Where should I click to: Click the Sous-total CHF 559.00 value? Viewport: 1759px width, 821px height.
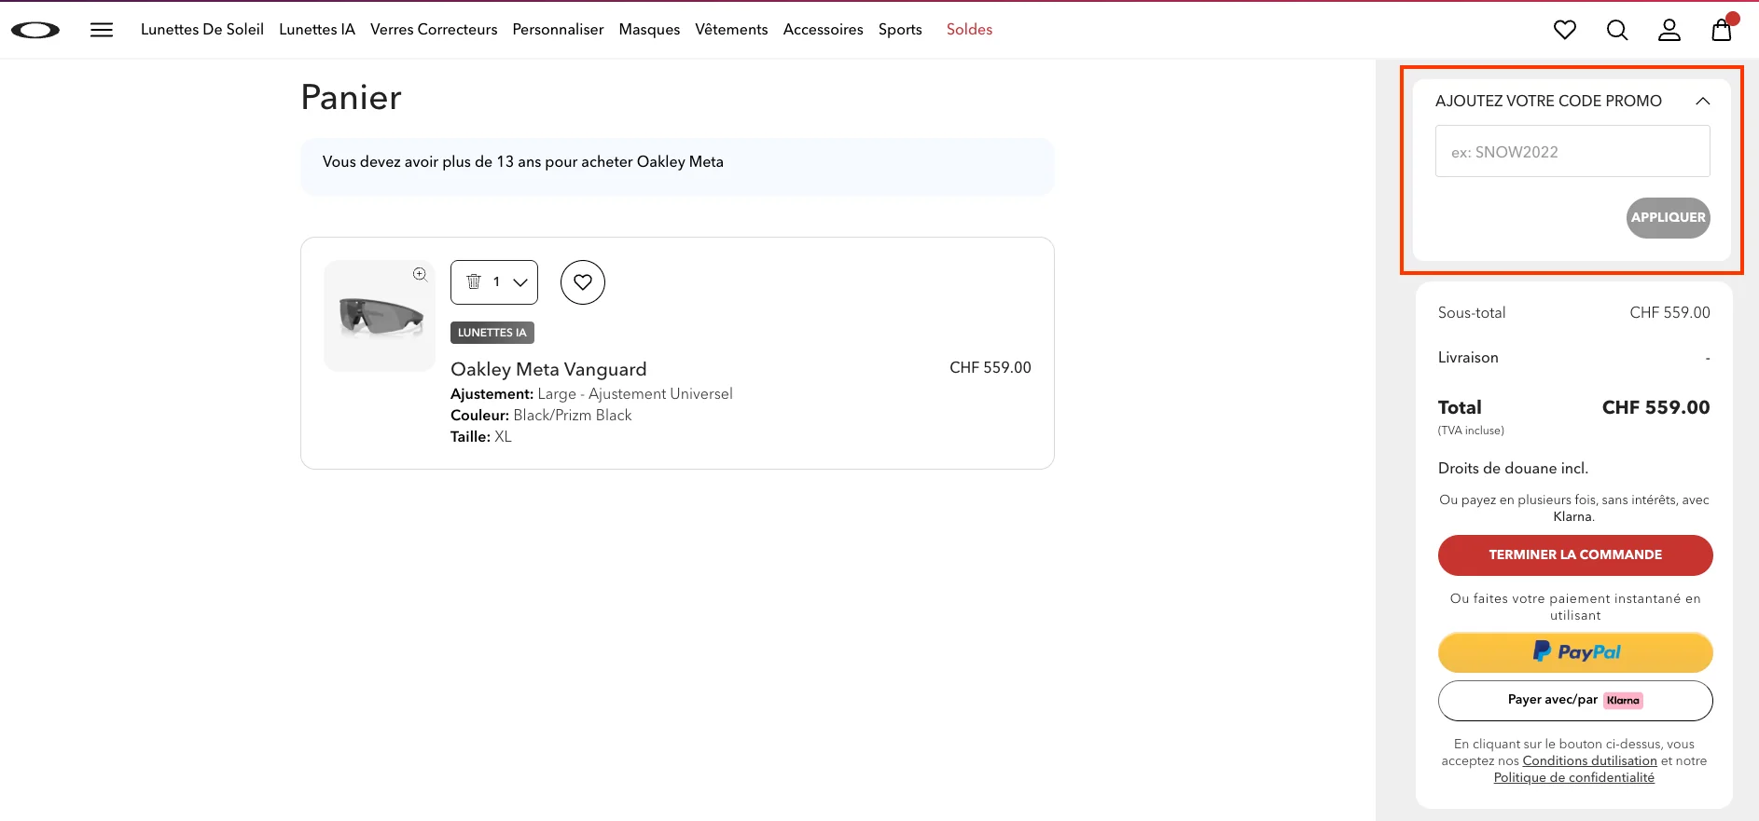tap(1669, 313)
